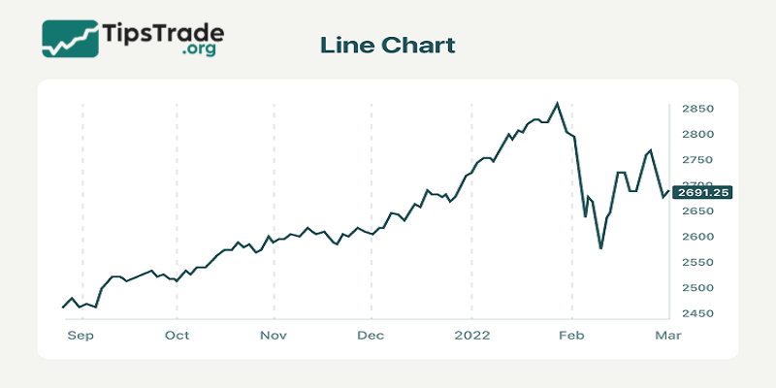Viewport: 776px width, 388px height.
Task: Select the 2600 price axis label
Action: [x=695, y=237]
